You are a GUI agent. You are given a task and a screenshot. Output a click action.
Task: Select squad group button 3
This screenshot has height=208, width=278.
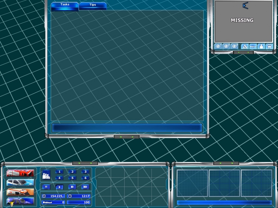85,172
